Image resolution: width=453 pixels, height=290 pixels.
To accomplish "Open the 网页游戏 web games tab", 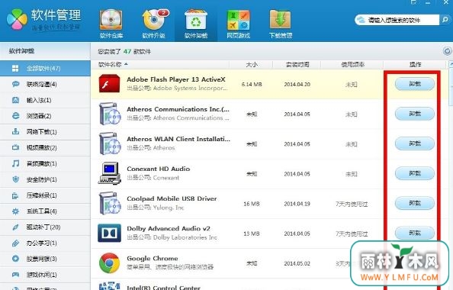I will [239, 24].
